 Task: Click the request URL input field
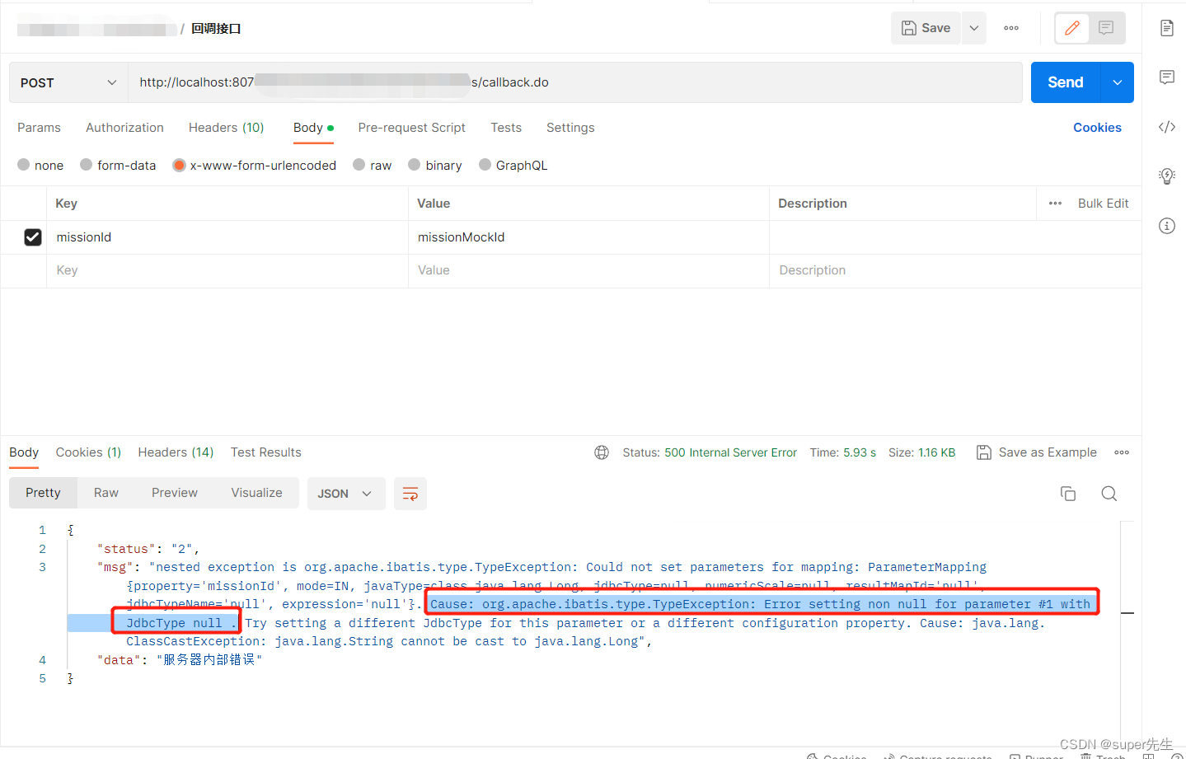(x=574, y=82)
